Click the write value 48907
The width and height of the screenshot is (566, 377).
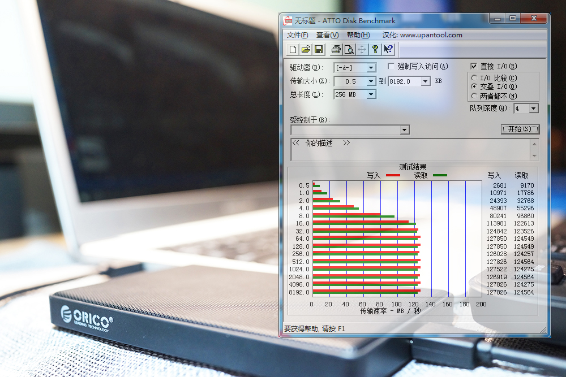pyautogui.click(x=498, y=209)
